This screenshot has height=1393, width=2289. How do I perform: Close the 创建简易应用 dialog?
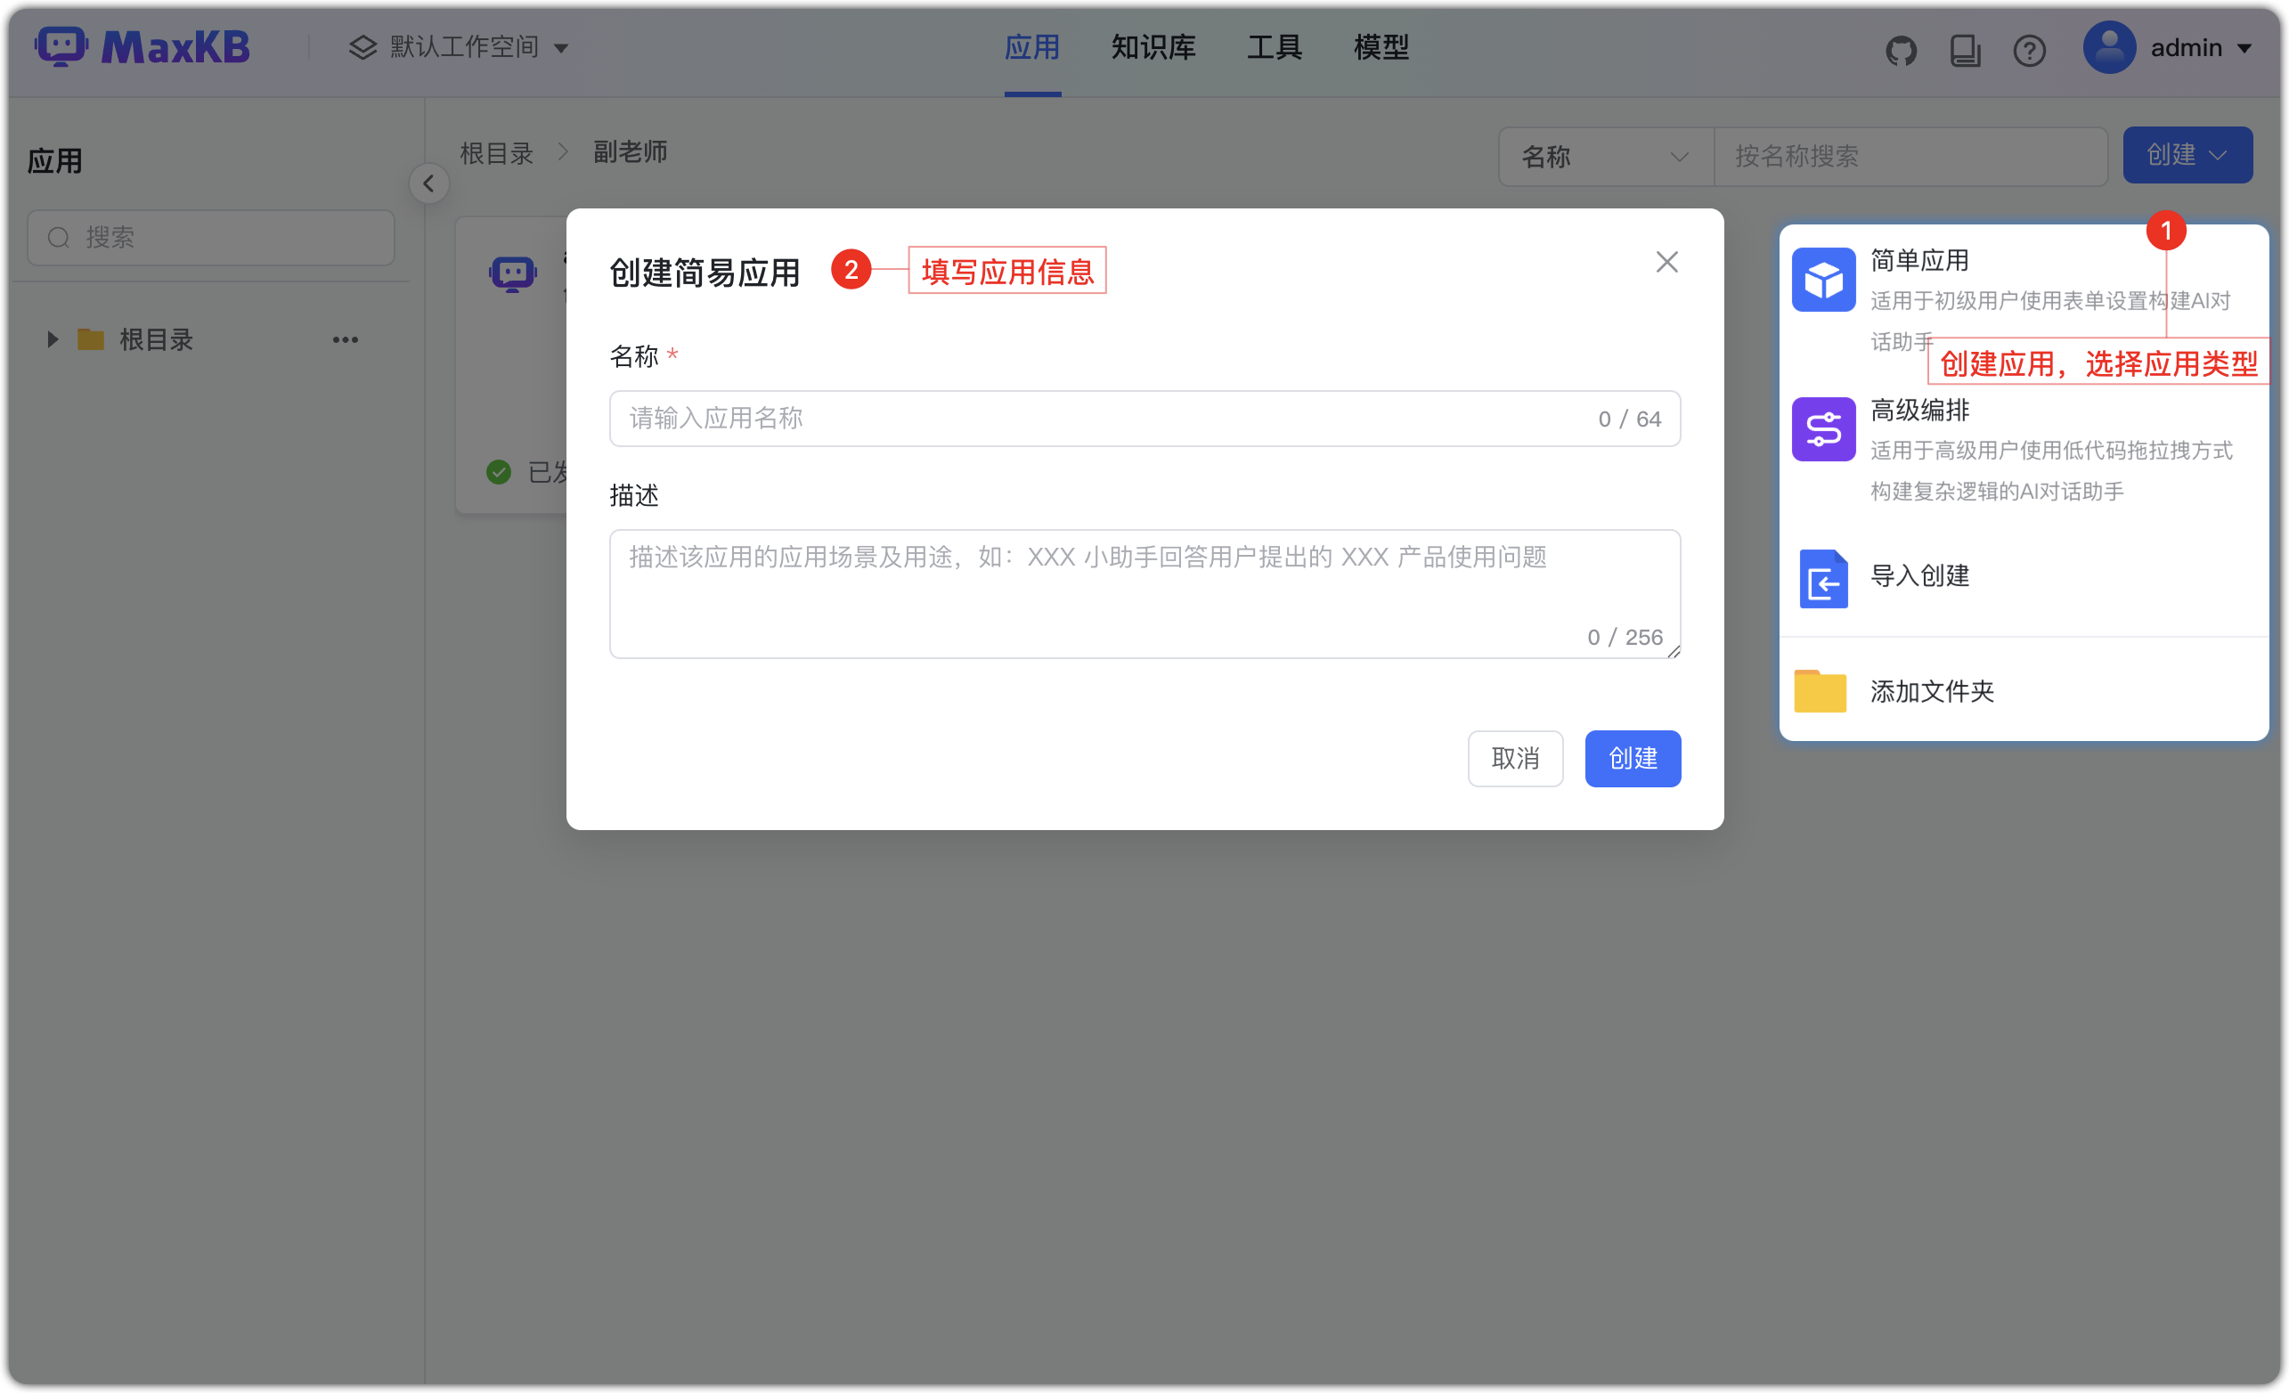[1666, 262]
